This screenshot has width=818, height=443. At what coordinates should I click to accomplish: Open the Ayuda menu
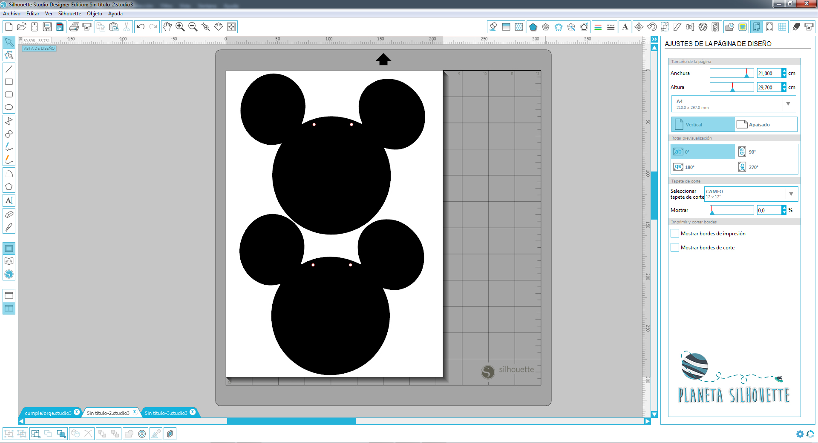tap(115, 14)
